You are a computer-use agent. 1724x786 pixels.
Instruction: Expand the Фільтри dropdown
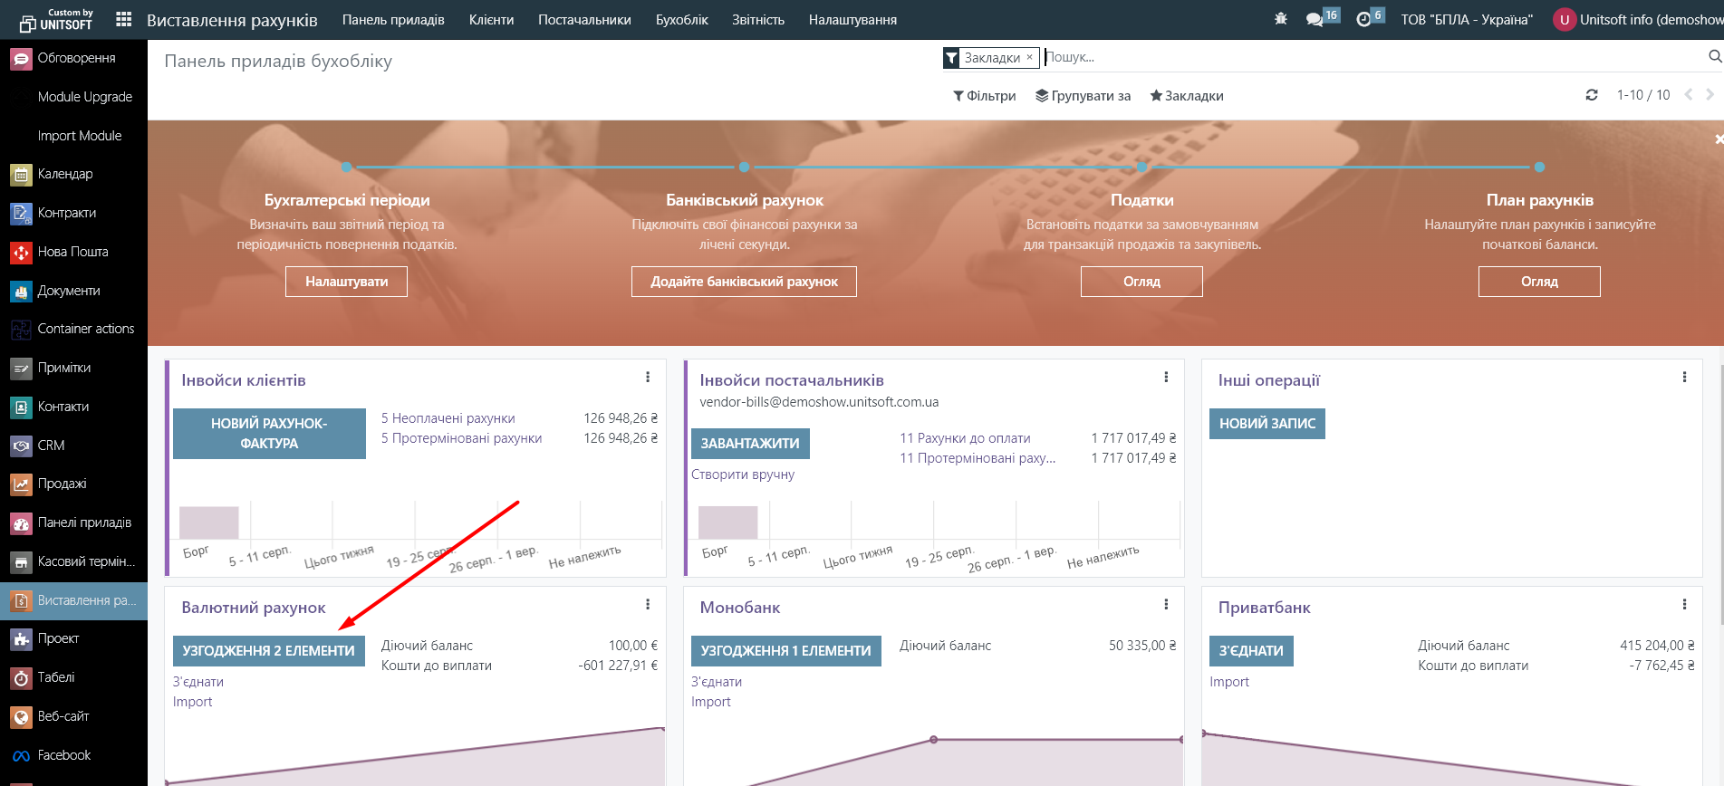click(x=984, y=96)
